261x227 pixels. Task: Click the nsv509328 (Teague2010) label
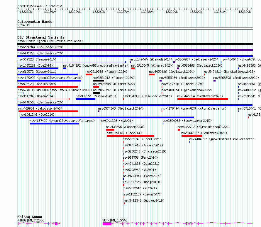pyautogui.click(x=37, y=59)
